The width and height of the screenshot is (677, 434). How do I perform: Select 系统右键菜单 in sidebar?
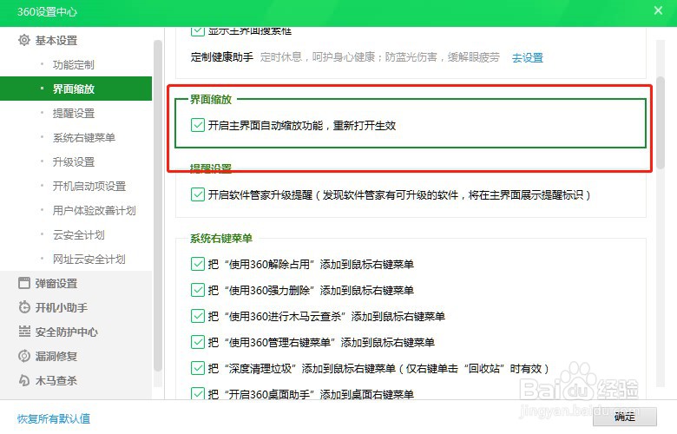[x=84, y=138]
